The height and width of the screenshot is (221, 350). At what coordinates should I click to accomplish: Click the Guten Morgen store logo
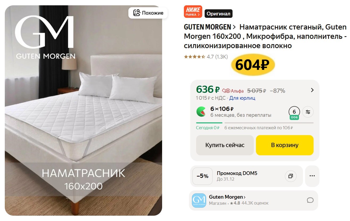199,201
